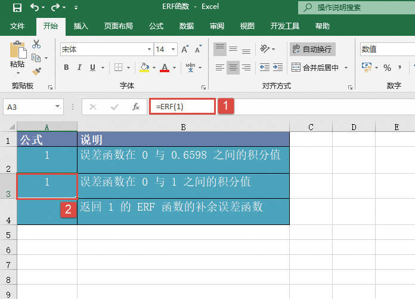Screen dimensions: 415x299
Task: Click the 粘贴 paste button
Action: pyautogui.click(x=17, y=56)
